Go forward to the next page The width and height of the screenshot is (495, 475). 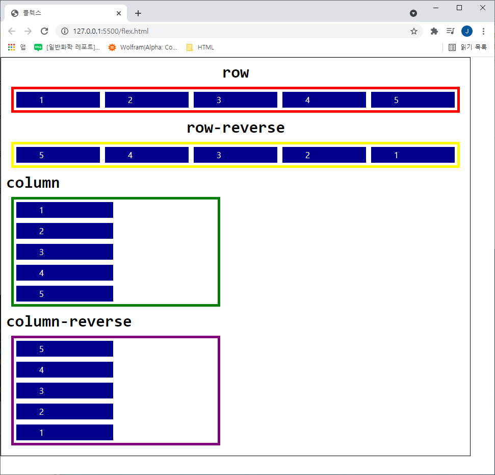28,31
